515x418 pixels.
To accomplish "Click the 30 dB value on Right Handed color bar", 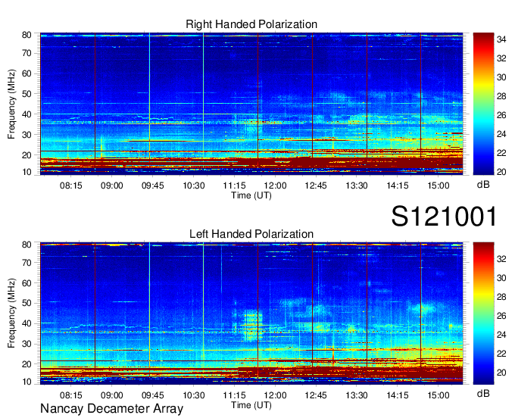I will 501,77.
